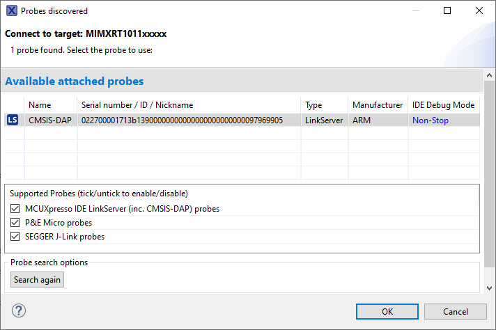The image size is (496, 330).
Task: Disable SEGGER J-Link probes checkbox
Action: (x=16, y=237)
